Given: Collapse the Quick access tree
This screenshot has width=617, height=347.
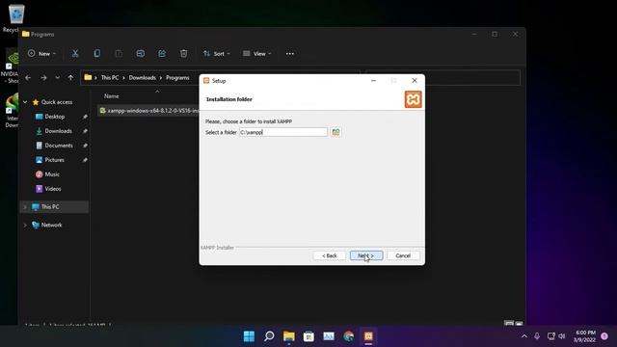Looking at the screenshot, I should click(25, 102).
